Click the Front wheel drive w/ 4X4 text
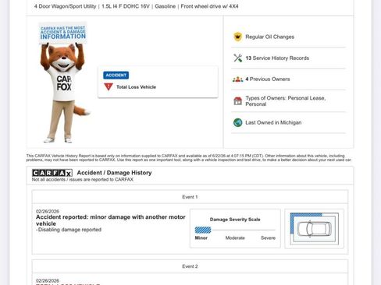Image resolution: width=381 pixels, height=285 pixels. tap(209, 6)
